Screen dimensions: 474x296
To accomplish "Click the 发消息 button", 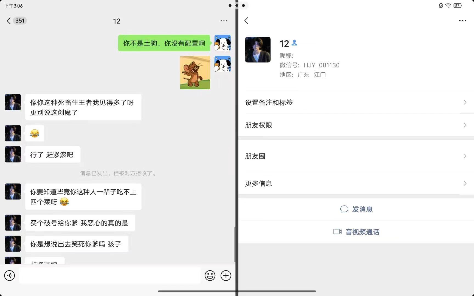I will tap(356, 209).
